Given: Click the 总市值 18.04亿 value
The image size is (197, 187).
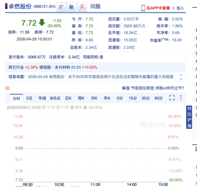Looking at the screenshot, I should coord(130,33).
